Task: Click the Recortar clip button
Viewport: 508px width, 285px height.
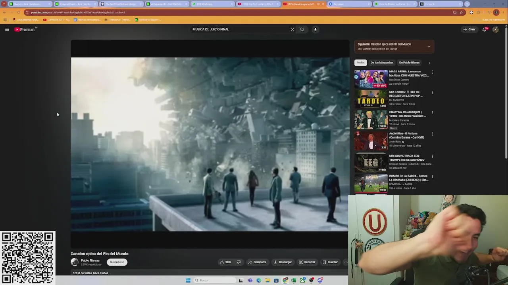Action: [x=307, y=262]
